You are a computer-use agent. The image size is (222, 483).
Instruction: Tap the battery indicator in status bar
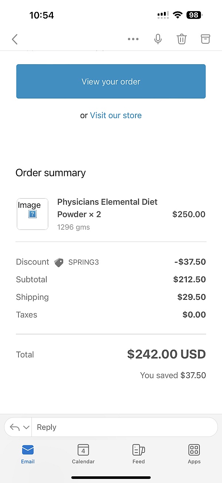194,15
